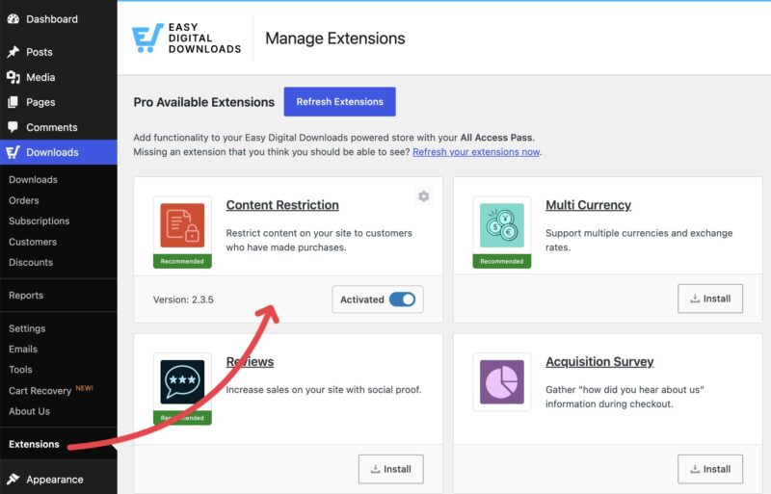Go to Discounts submenu
Image resolution: width=771 pixels, height=494 pixels.
[31, 263]
